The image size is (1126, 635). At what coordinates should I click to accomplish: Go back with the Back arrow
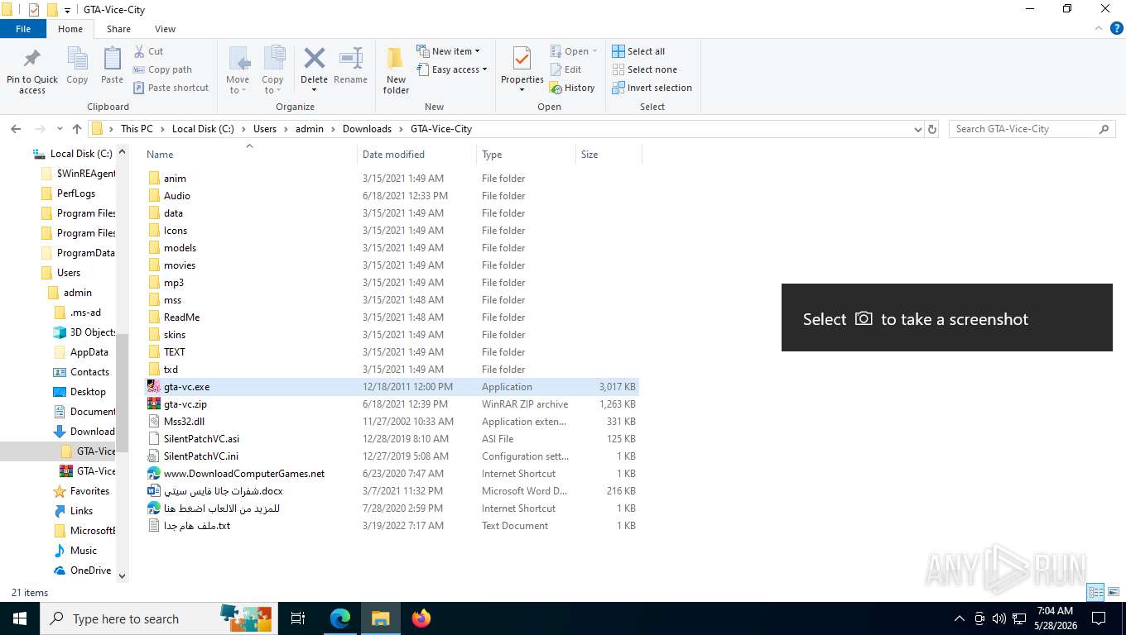(x=16, y=129)
